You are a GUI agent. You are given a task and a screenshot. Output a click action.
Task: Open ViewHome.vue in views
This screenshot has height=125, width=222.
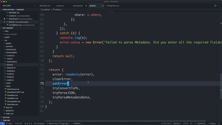[13, 89]
